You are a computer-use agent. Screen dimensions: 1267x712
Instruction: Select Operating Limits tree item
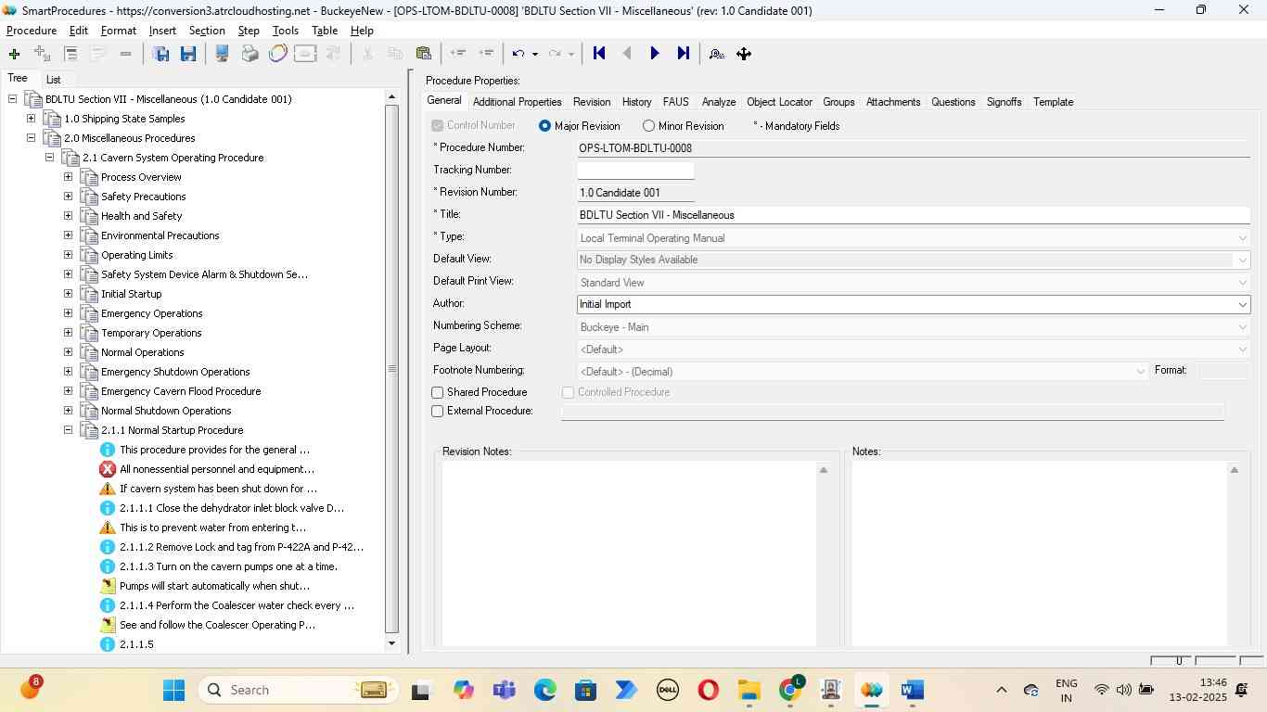136,255
